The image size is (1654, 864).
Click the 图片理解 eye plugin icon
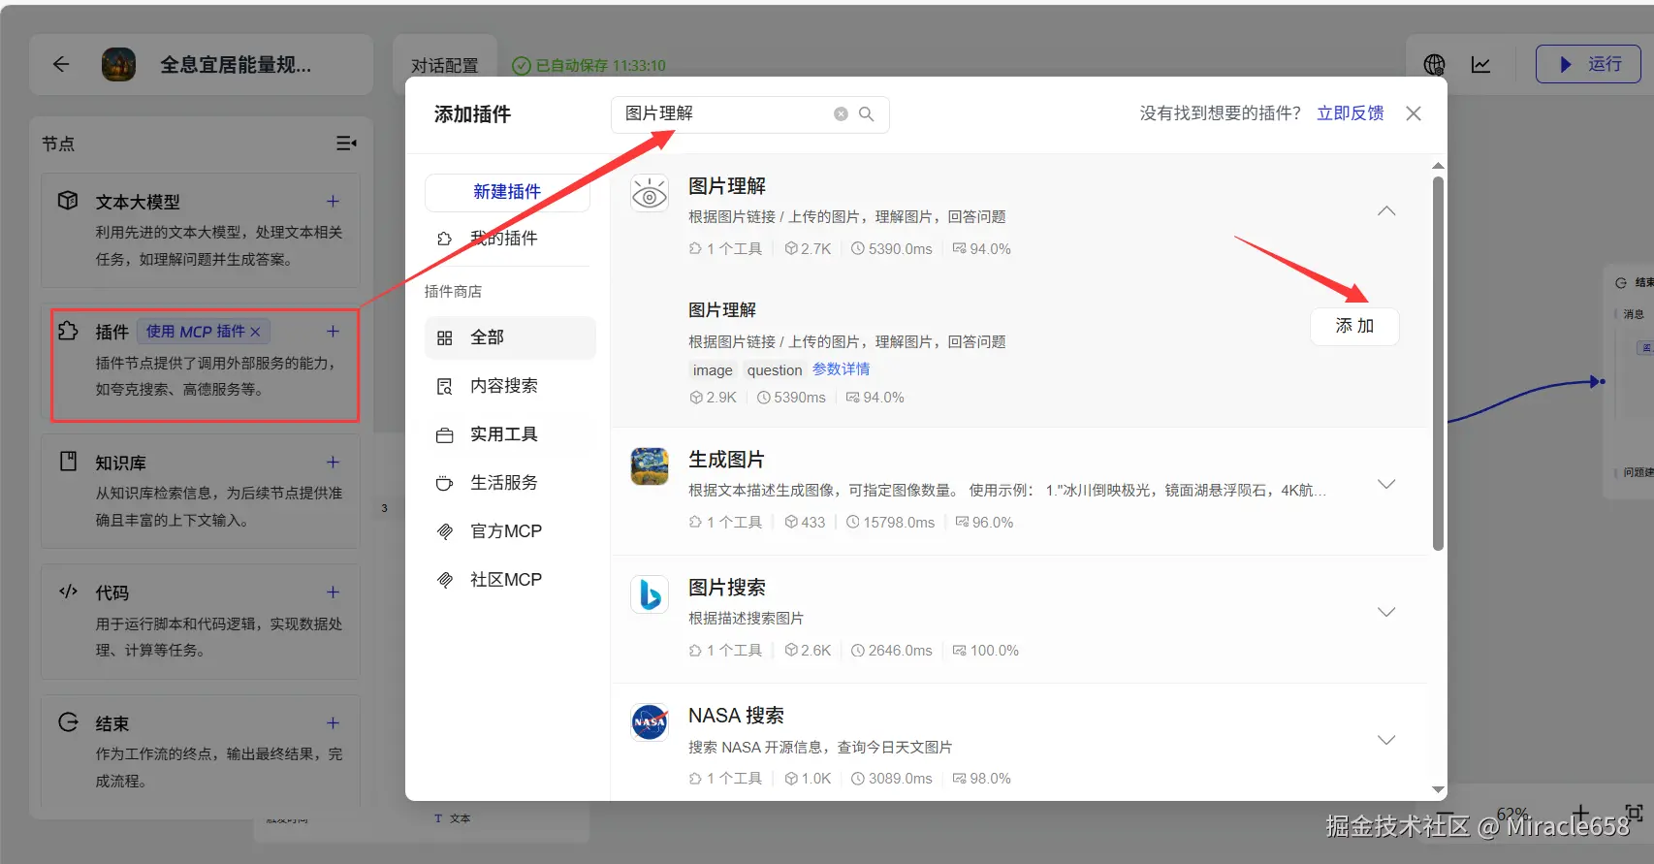[650, 193]
